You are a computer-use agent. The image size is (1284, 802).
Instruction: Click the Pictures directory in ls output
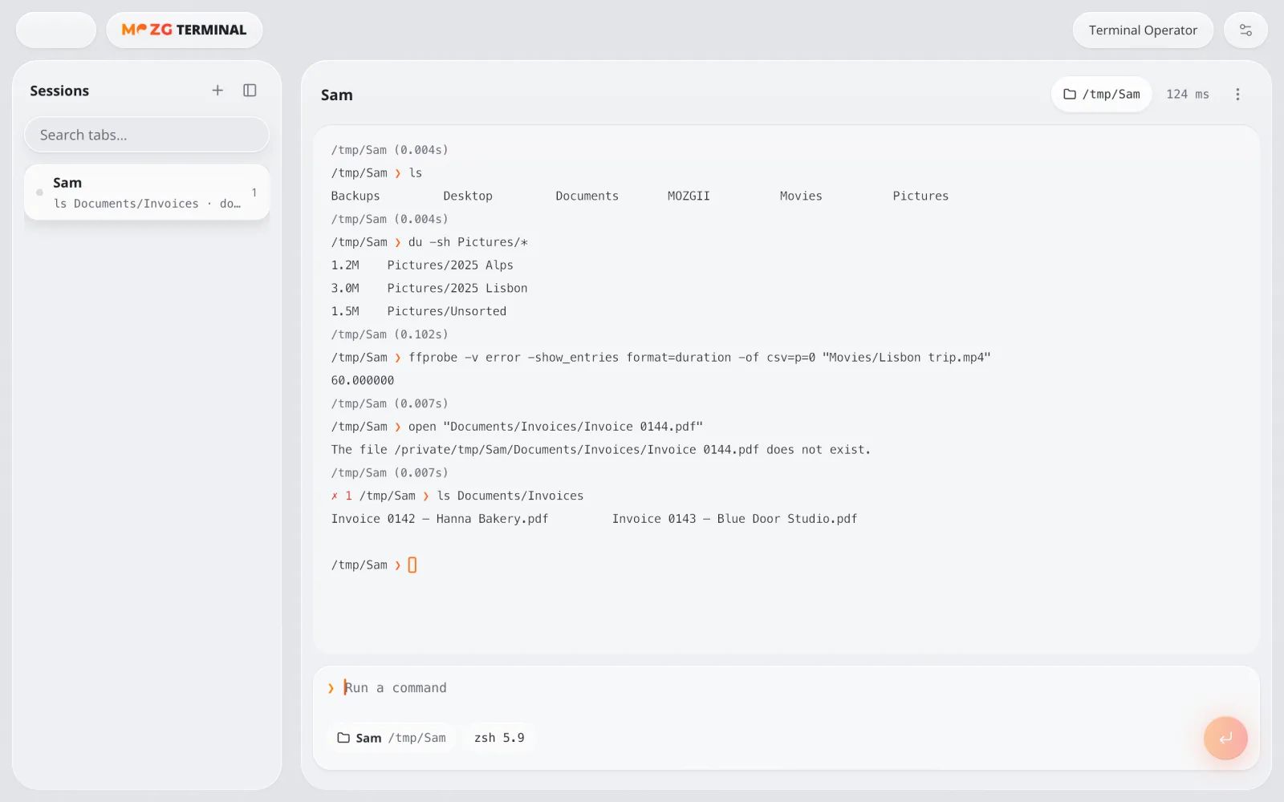pyautogui.click(x=920, y=196)
